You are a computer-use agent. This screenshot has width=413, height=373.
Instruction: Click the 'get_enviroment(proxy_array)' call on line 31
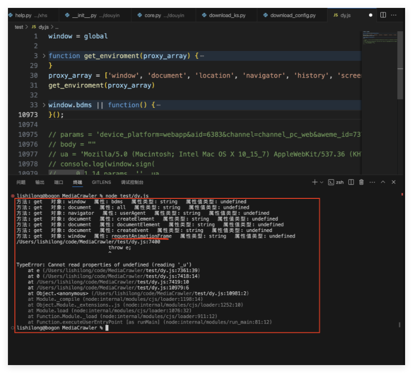[101, 86]
